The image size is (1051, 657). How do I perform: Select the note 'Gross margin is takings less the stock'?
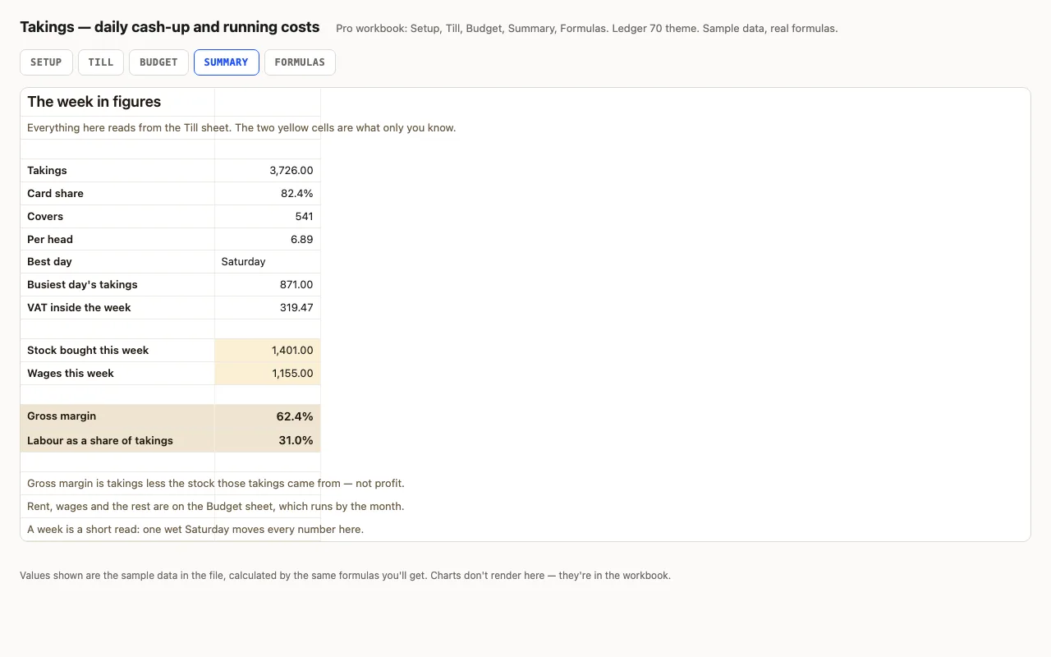pos(216,484)
